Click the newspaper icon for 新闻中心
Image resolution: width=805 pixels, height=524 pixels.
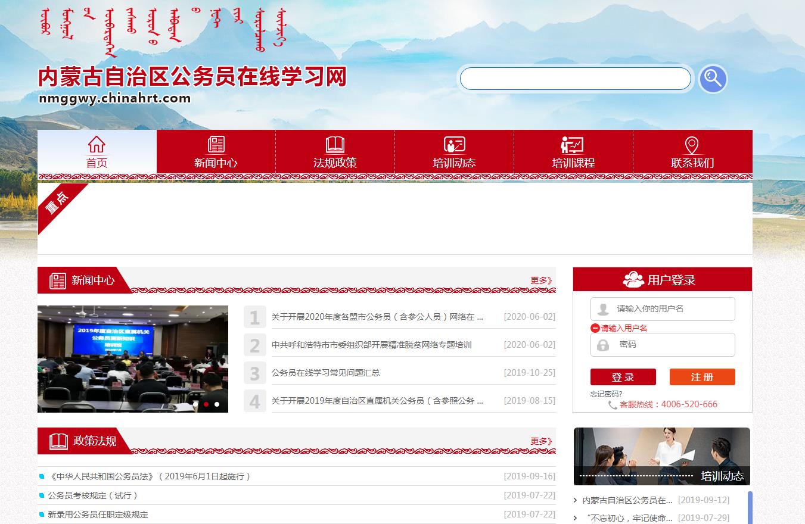[x=216, y=144]
